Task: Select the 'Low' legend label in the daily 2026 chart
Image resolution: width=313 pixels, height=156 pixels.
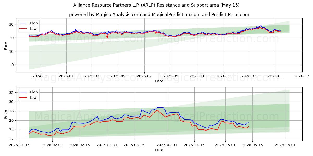Action: 33,98
